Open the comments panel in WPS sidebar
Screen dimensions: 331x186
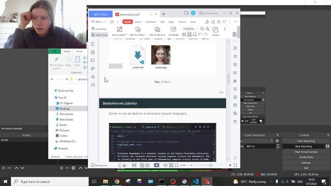(93, 60)
